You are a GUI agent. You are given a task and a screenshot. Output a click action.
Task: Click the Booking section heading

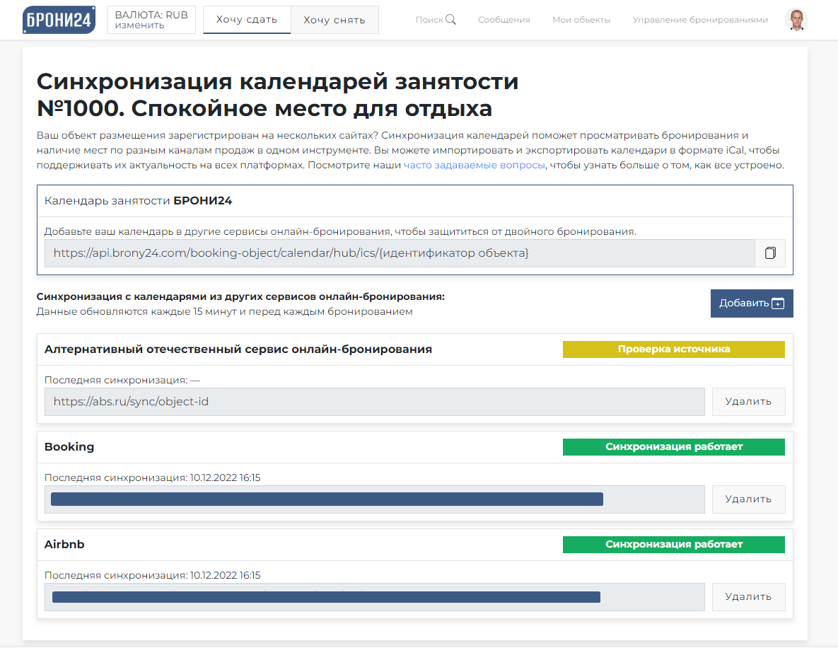tap(69, 447)
